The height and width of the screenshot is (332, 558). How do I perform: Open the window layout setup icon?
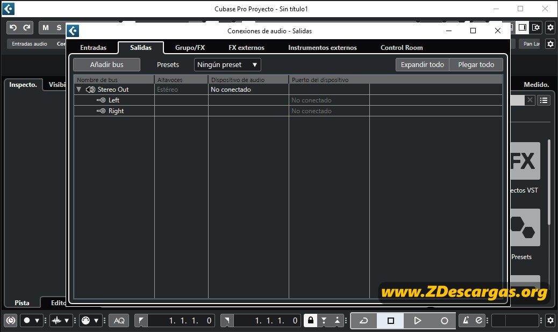535,27
